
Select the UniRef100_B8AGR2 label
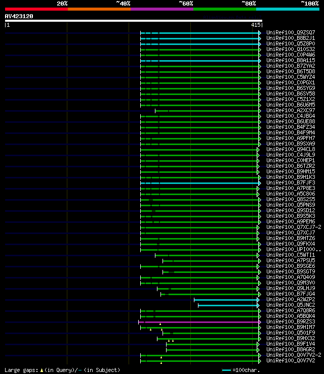tap(291, 349)
